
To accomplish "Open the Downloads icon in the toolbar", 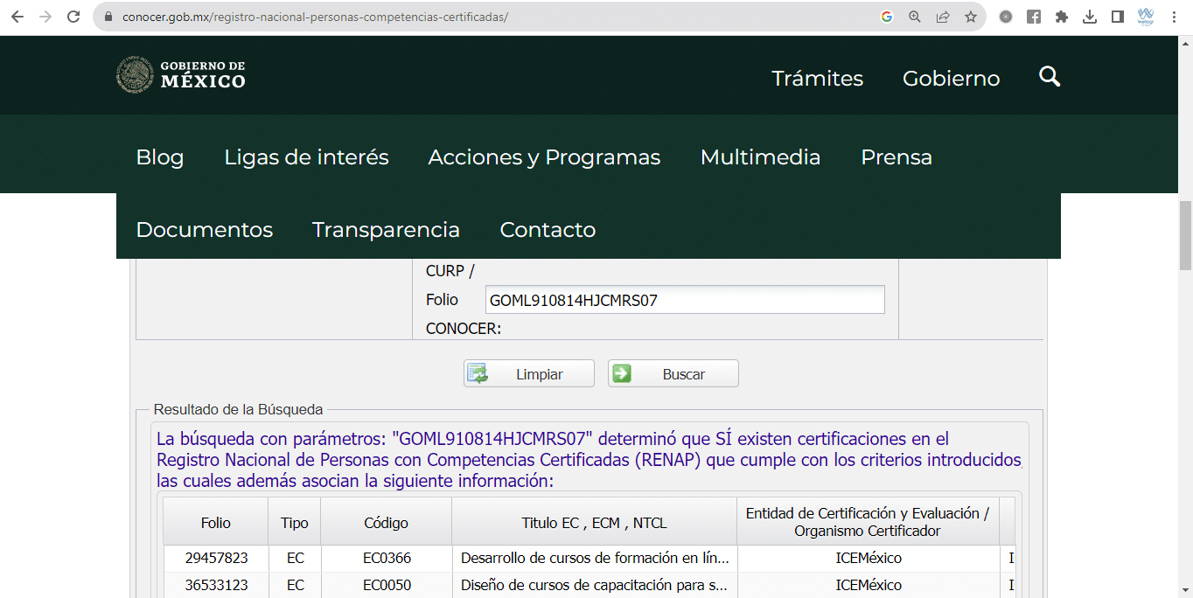I will (x=1090, y=16).
